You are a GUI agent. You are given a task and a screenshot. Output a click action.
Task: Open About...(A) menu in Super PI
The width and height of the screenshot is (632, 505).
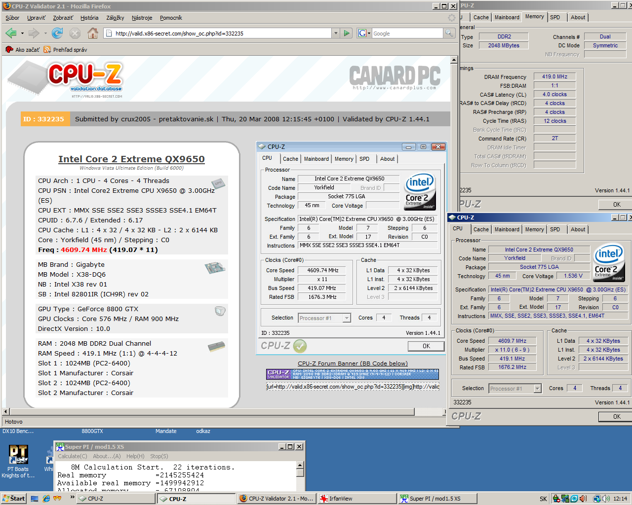(107, 456)
